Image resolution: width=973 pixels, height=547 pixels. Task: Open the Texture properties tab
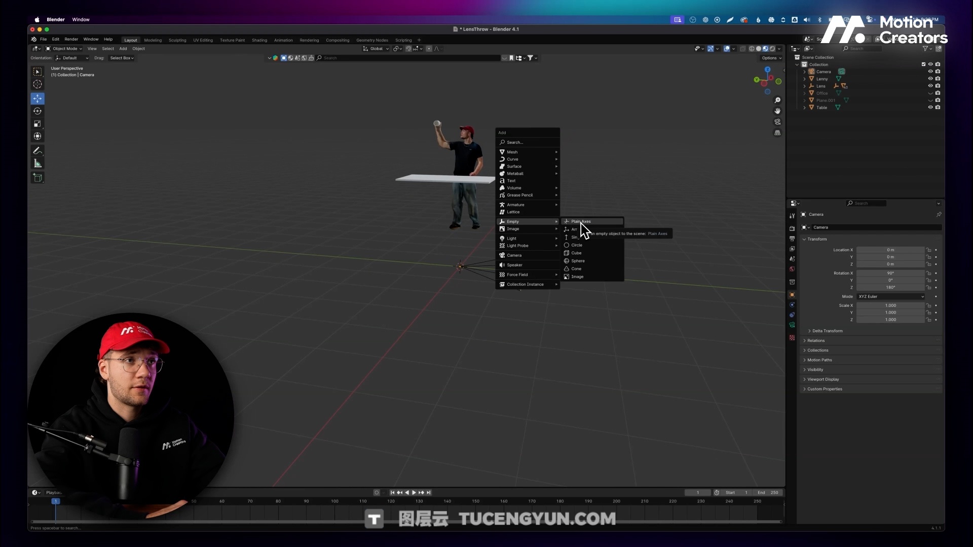[x=792, y=338]
